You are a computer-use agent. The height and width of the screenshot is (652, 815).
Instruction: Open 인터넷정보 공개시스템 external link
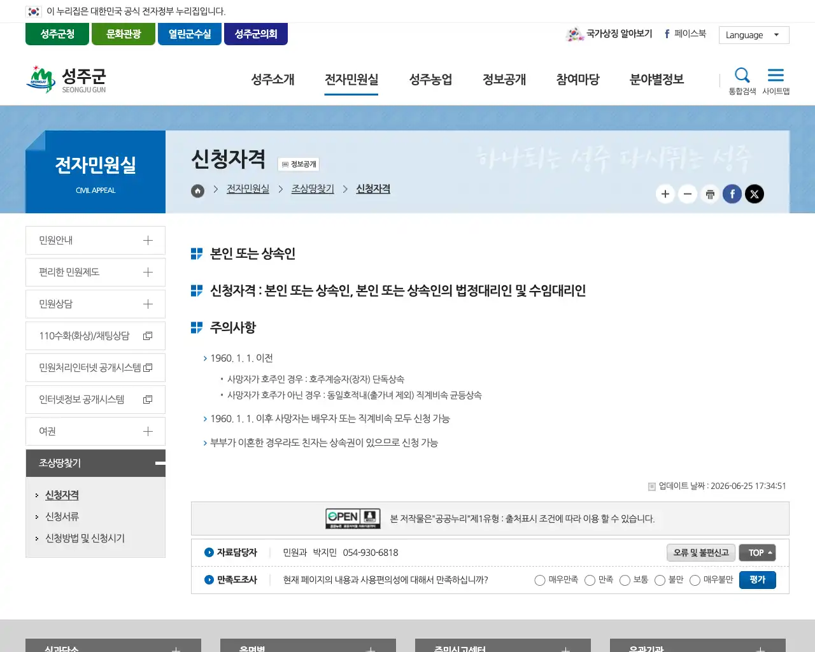[96, 399]
